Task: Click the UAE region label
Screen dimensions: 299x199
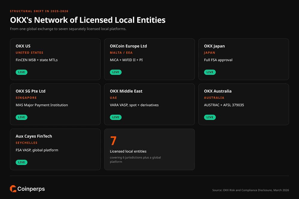Action: pyautogui.click(x=113, y=98)
